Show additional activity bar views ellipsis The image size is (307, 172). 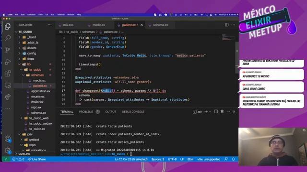tap(8, 108)
